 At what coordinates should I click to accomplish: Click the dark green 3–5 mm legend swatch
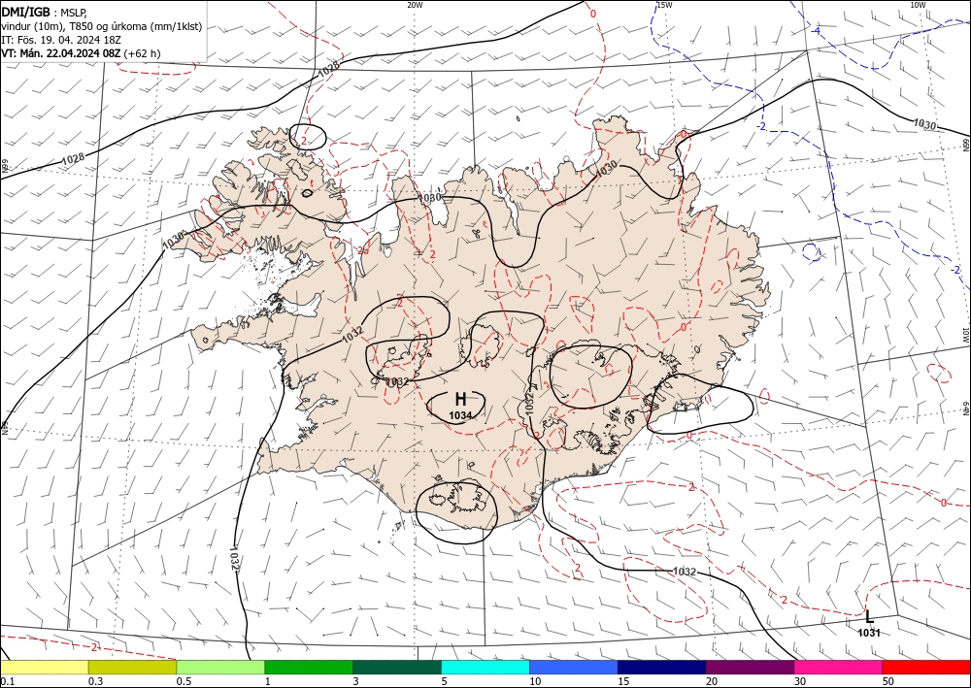[x=397, y=667]
